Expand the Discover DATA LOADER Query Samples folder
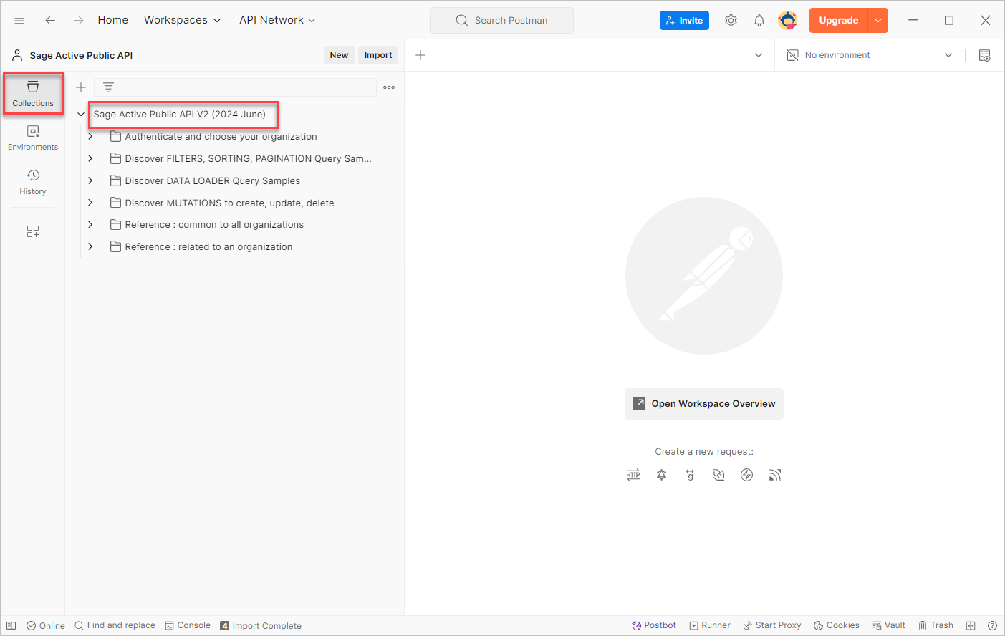1005x636 pixels. click(x=90, y=180)
